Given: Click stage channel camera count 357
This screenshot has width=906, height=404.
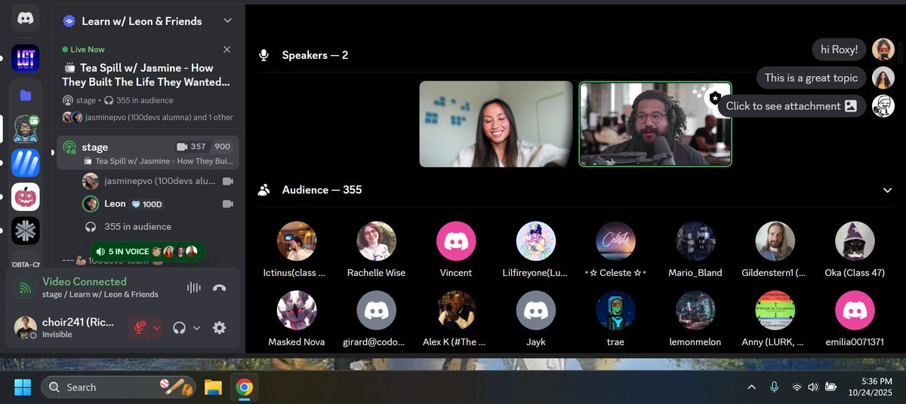Looking at the screenshot, I should pos(191,147).
